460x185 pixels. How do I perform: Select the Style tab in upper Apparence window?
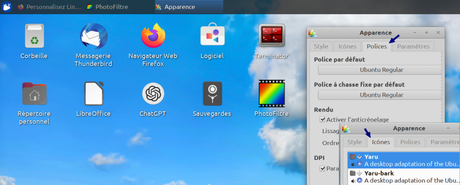(x=321, y=47)
